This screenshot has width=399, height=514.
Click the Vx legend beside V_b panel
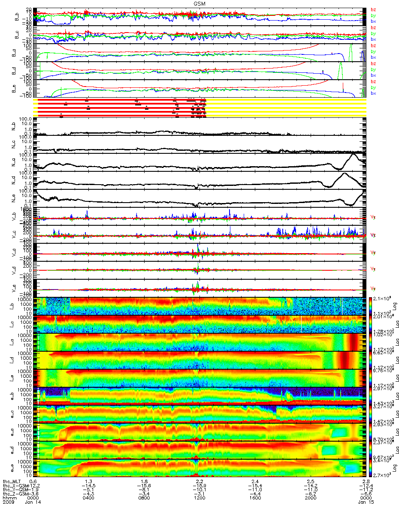(x=373, y=217)
